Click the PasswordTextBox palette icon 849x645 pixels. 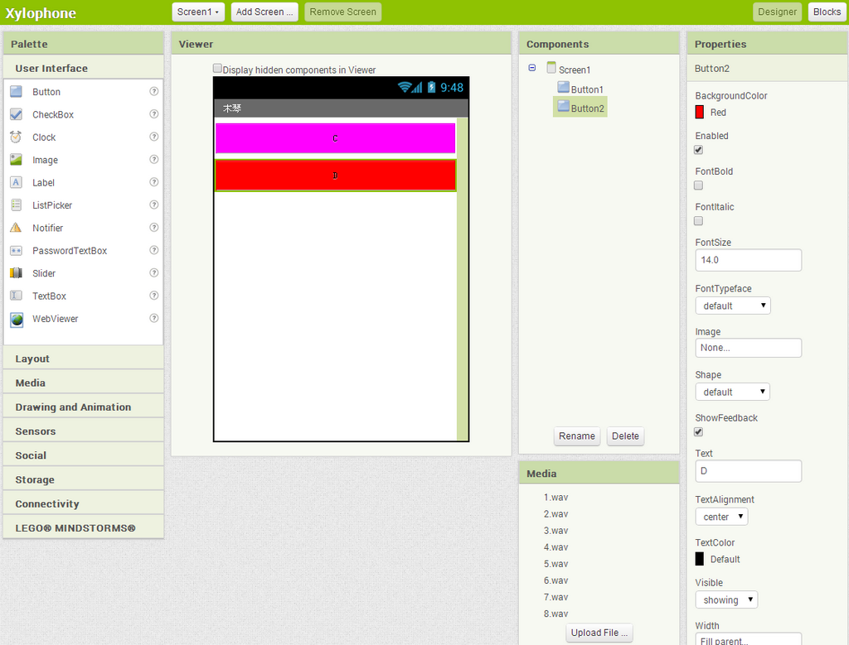pyautogui.click(x=16, y=251)
